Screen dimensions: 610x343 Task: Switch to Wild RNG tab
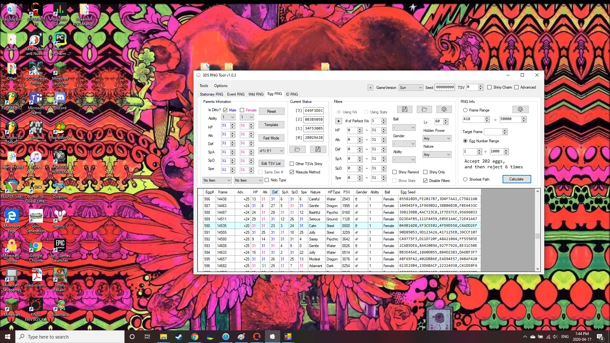click(256, 94)
